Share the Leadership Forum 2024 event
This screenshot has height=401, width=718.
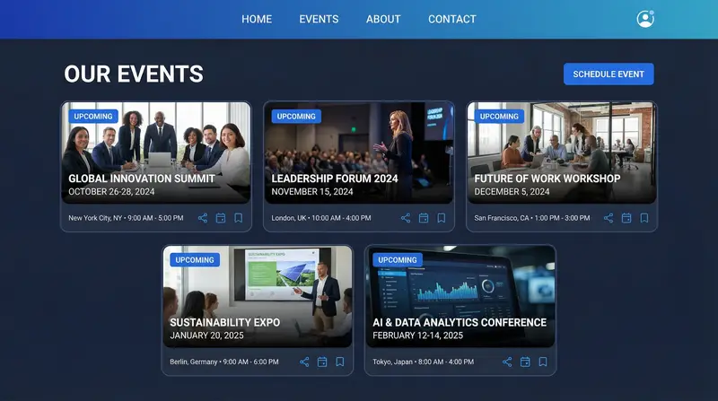[406, 218]
